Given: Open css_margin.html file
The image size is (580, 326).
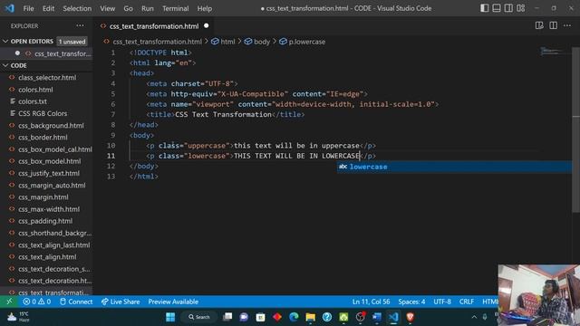Looking at the screenshot, I should (x=43, y=197).
